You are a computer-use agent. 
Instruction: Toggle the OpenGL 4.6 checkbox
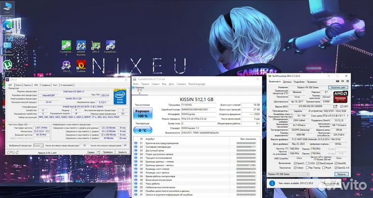coord(336,168)
